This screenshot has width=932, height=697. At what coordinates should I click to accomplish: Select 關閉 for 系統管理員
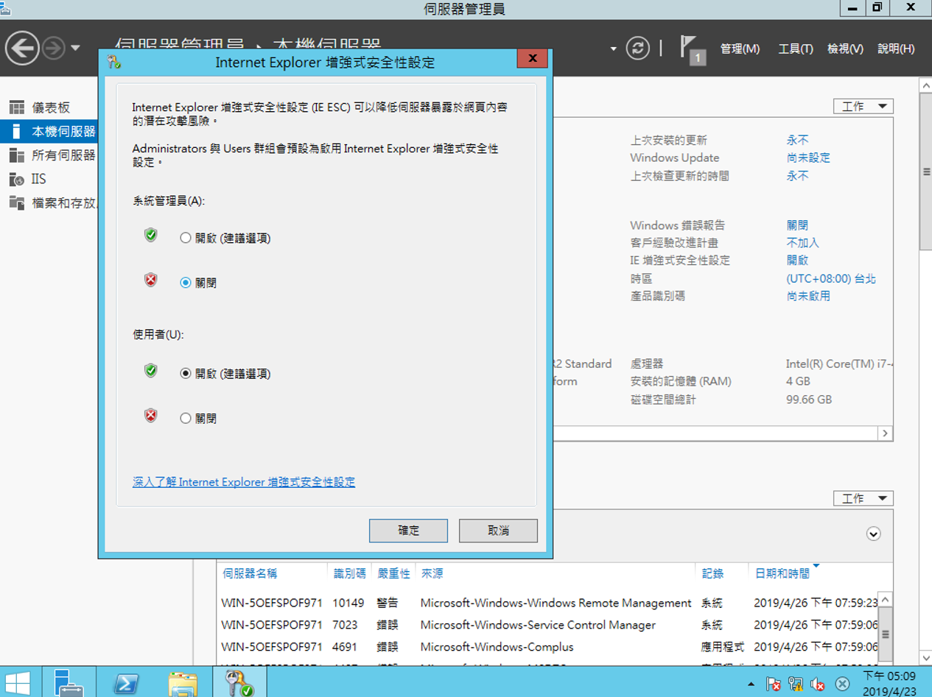click(198, 283)
